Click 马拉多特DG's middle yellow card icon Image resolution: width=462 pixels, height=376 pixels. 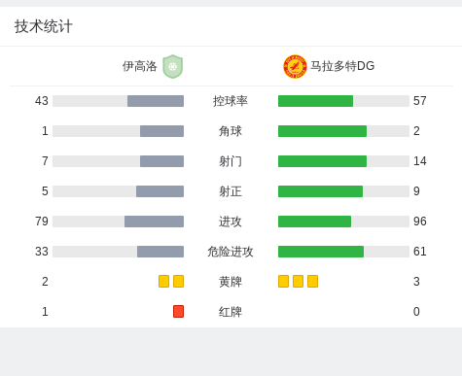(298, 281)
